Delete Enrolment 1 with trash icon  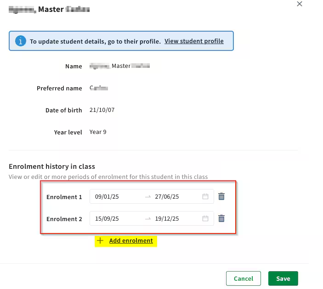221,196
